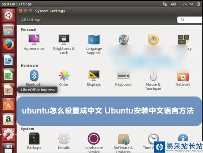Open the sound volume indicator
The height and width of the screenshot is (153, 203).
point(173,4)
